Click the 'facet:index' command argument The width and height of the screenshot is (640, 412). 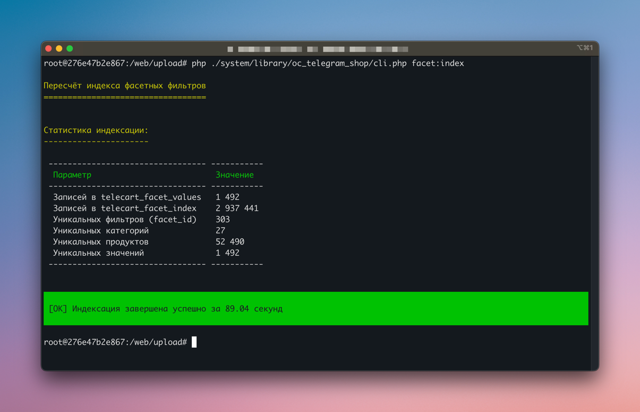438,63
